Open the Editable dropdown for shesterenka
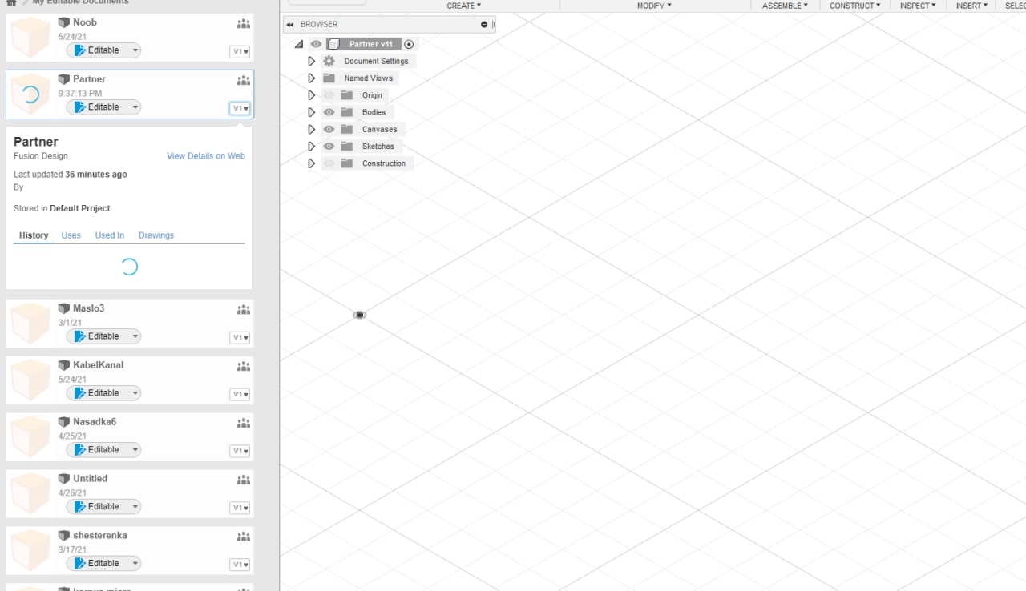Image resolution: width=1026 pixels, height=591 pixels. coord(103,564)
